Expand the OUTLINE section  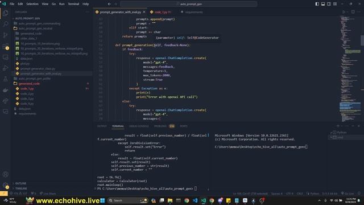[19, 183]
